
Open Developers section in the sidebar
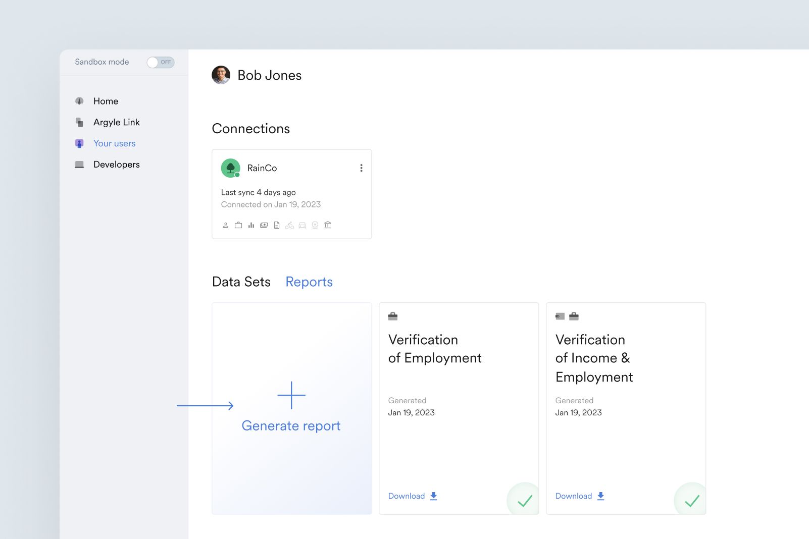116,165
